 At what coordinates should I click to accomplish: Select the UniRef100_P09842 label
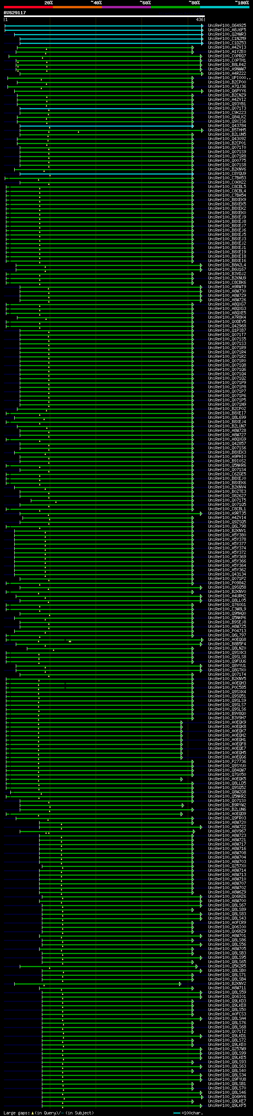[227, 583]
